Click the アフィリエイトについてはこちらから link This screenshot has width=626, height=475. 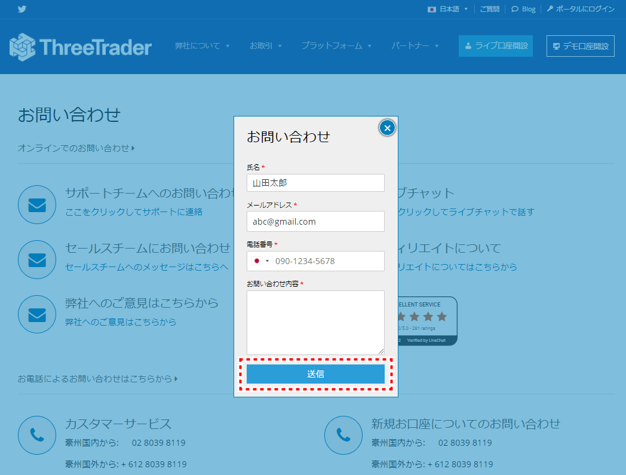point(458,267)
